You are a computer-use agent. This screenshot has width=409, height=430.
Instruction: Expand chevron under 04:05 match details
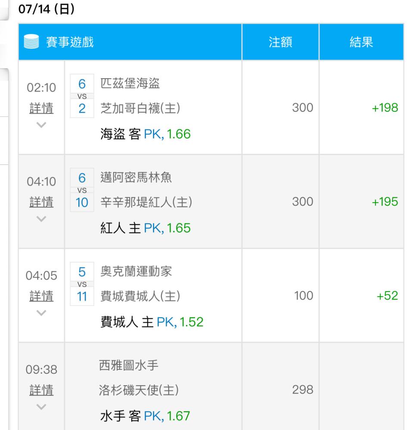tap(41, 312)
